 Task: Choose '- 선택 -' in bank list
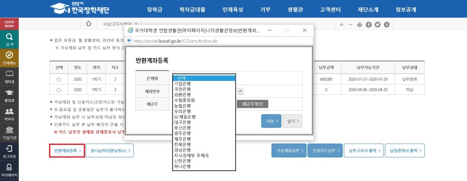click(204, 78)
